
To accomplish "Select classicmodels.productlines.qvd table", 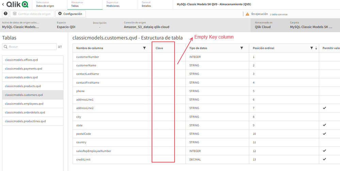I will [33, 121].
